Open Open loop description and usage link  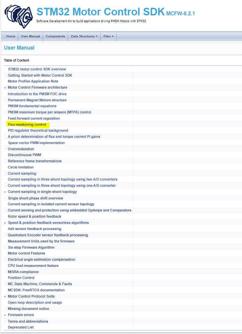tap(35, 303)
